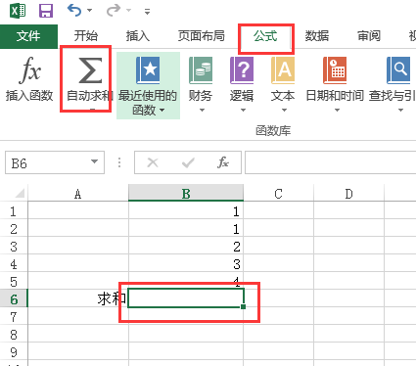Select row 8 header
The image size is (416, 366).
pos(14,335)
